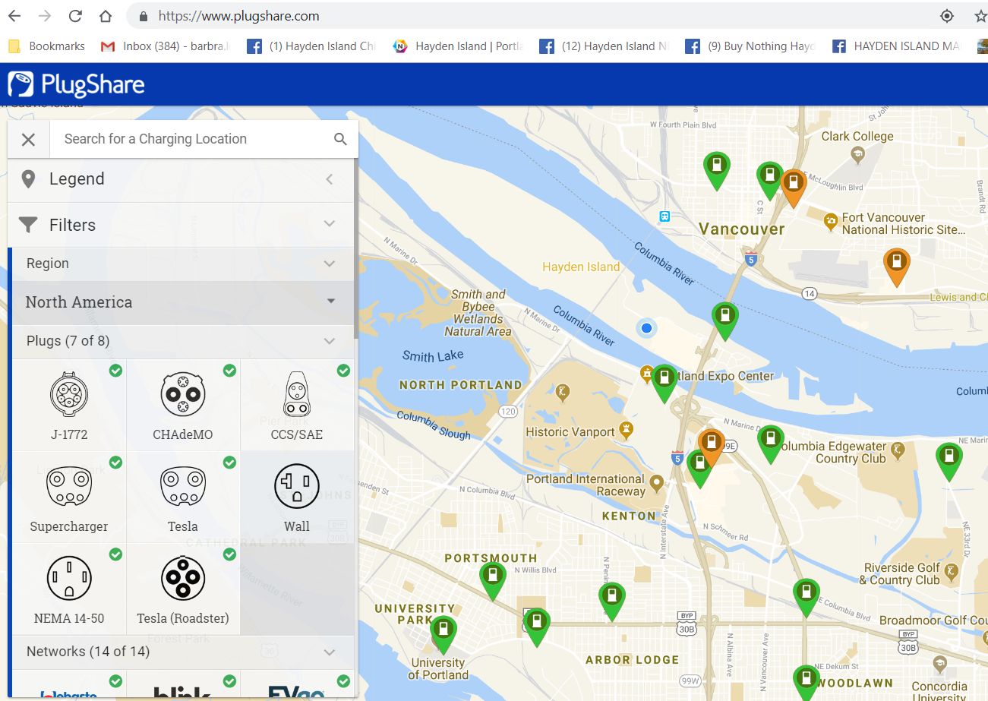Uncheck the Supercharger green checkmark
Image resolution: width=988 pixels, height=701 pixels.
[x=115, y=462]
